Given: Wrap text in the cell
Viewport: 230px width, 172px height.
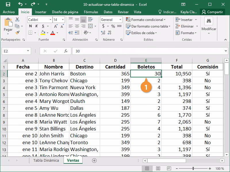Looking at the screenshot, I should pyautogui.click(x=91, y=19).
